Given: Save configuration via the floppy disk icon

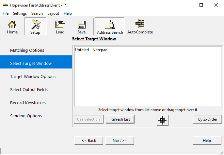Looking at the screenshot, I should tap(82, 27).
